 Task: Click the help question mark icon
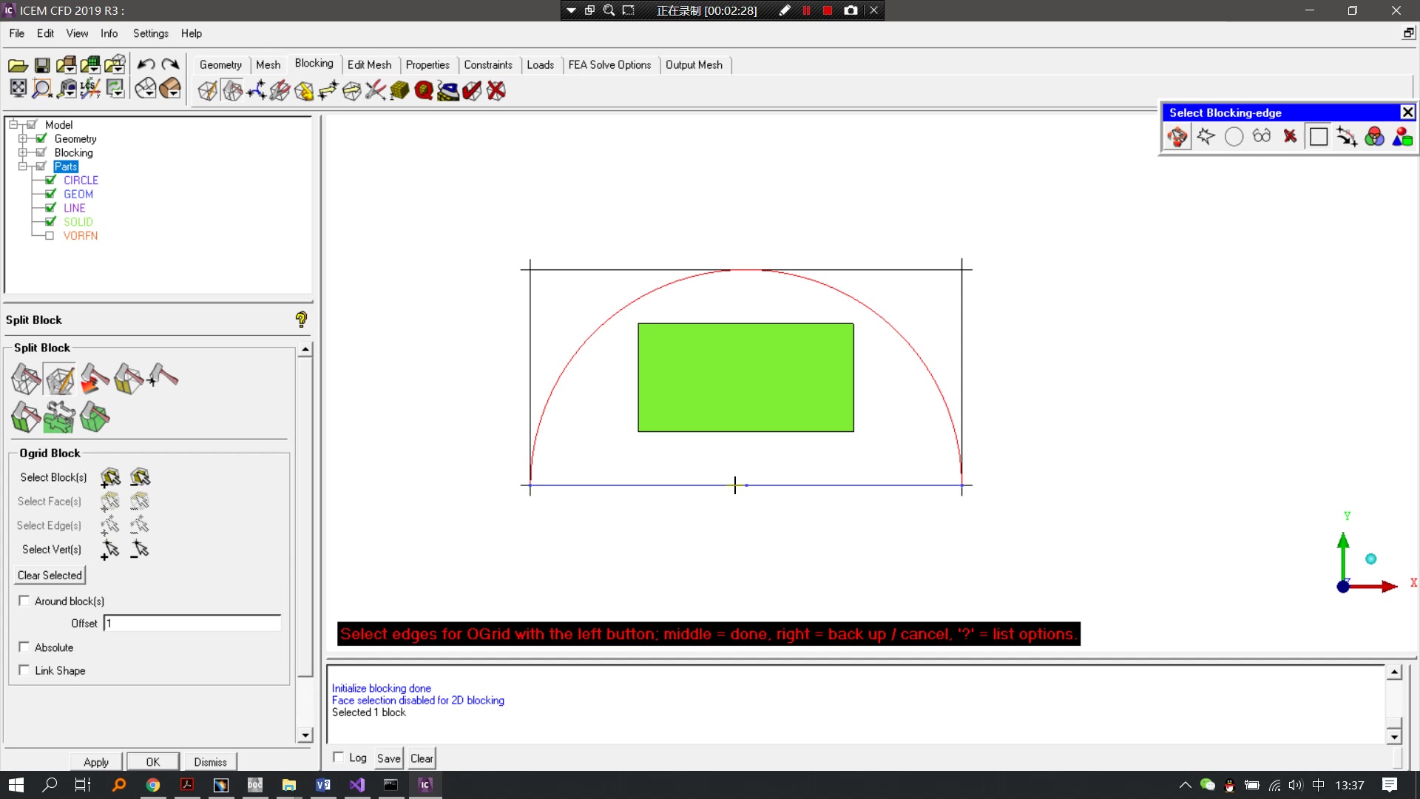tap(301, 319)
